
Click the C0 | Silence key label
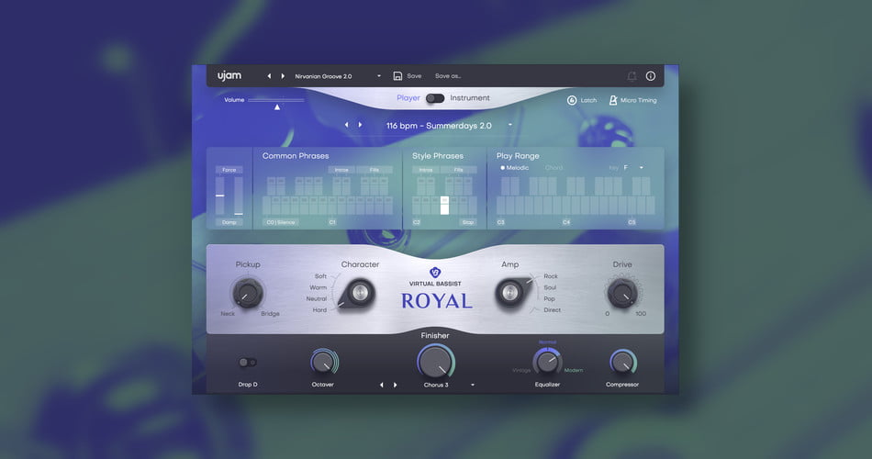coord(280,222)
